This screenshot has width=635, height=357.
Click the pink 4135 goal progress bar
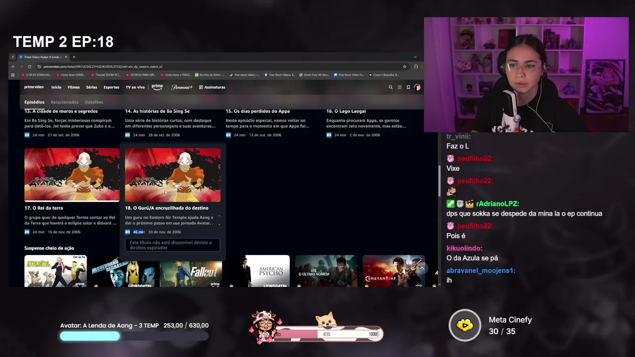[328, 334]
